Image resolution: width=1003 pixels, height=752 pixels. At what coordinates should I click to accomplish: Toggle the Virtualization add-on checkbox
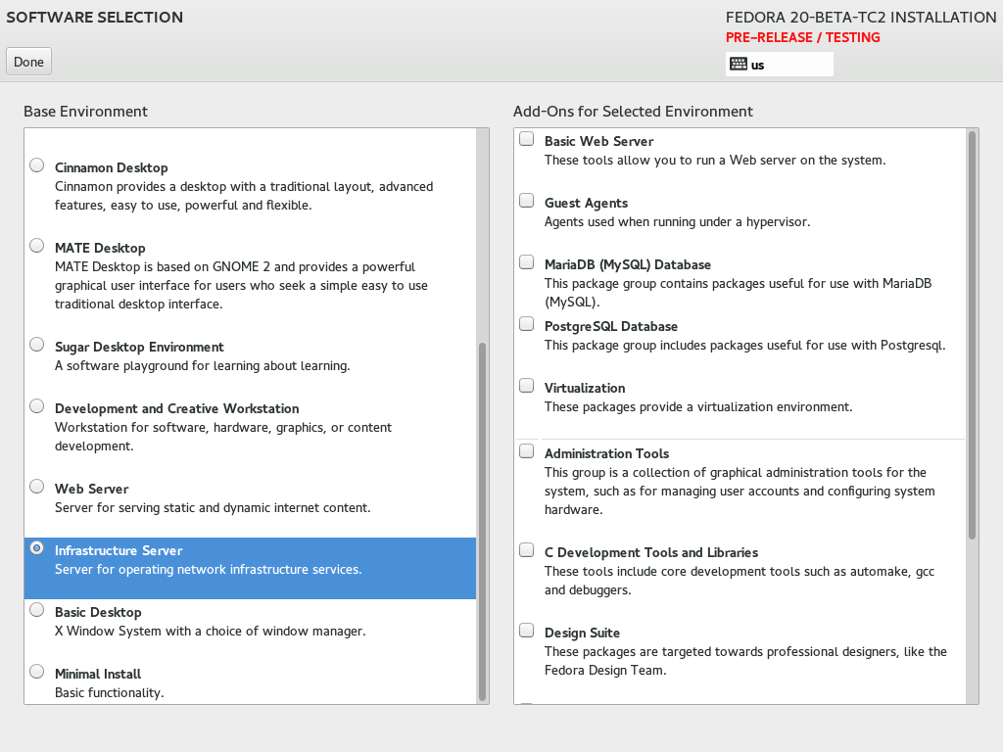(x=526, y=386)
